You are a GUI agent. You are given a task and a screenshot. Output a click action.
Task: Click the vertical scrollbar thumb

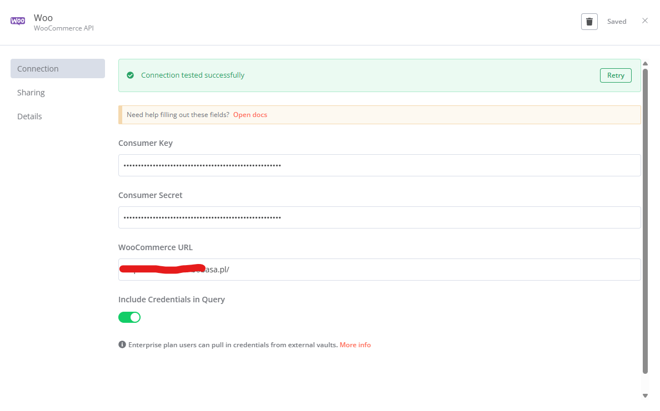pos(645,221)
